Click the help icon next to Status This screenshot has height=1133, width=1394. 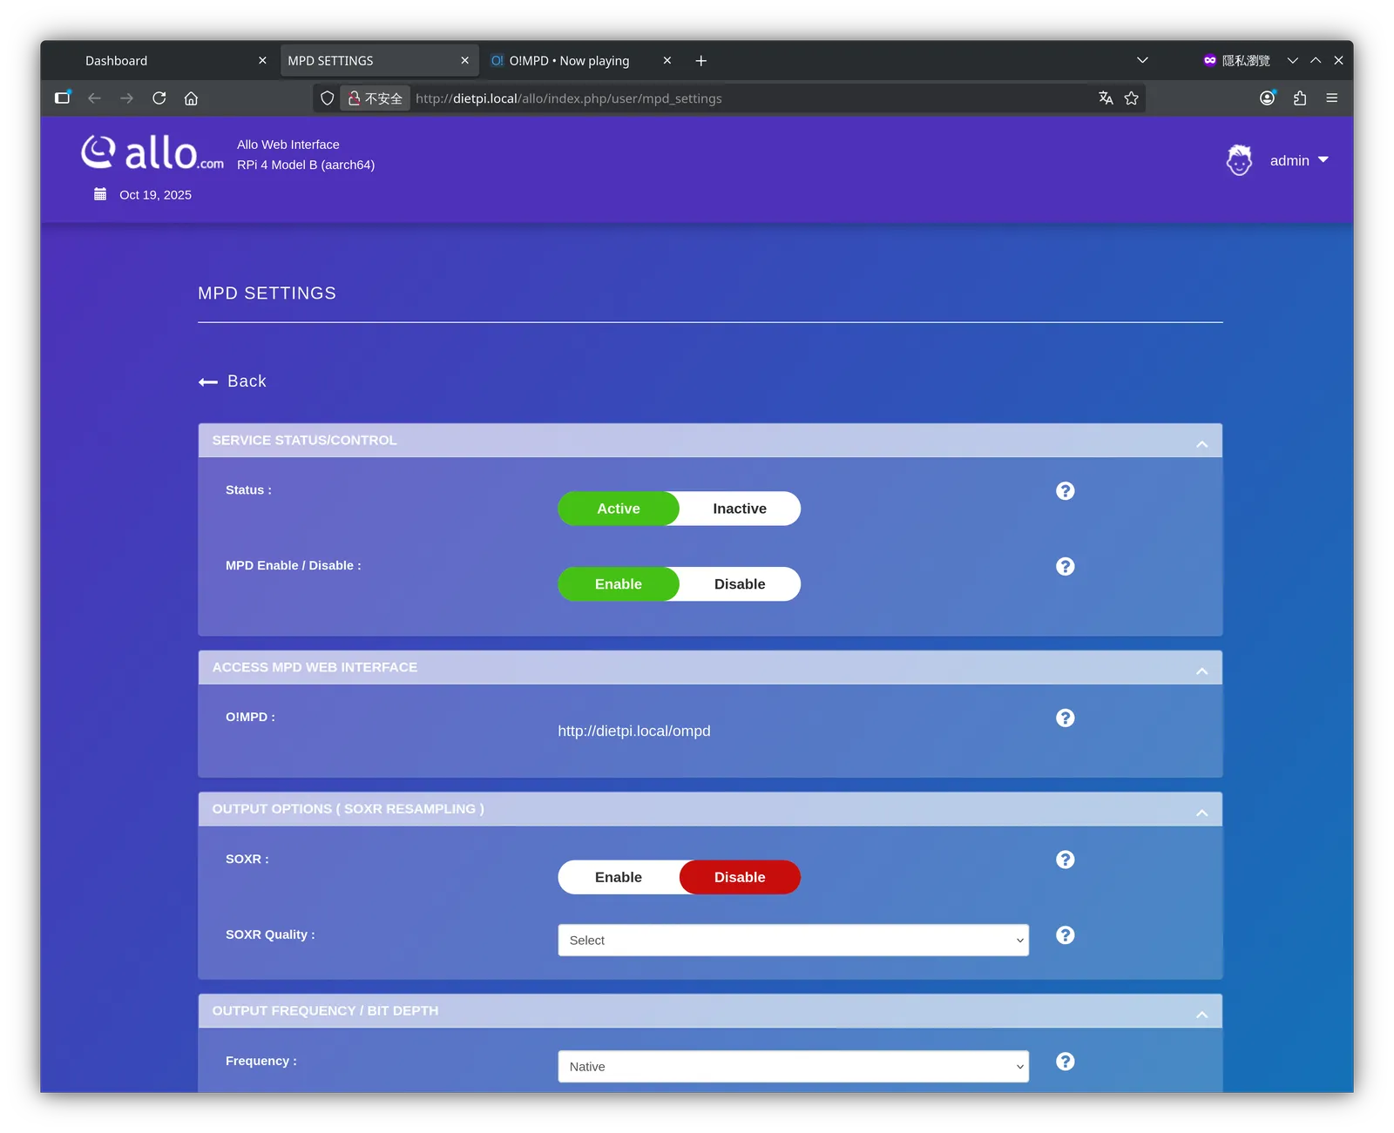[x=1065, y=491]
